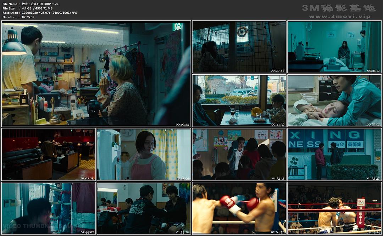383x236 pixels.
Task: Select the frame stamped 00:52:01
Action: coord(334,100)
